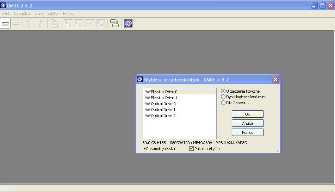Click the Anuluj button
335x192 pixels.
coord(248,123)
